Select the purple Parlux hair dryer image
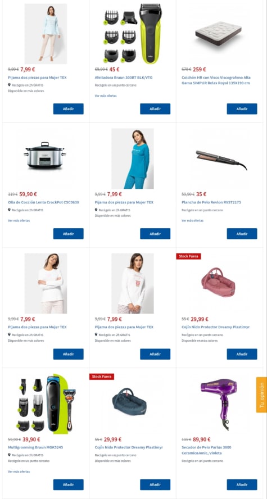Screen dimensions: 267x499 click(x=220, y=404)
